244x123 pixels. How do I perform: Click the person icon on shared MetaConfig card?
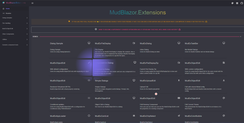[x=224, y=80]
